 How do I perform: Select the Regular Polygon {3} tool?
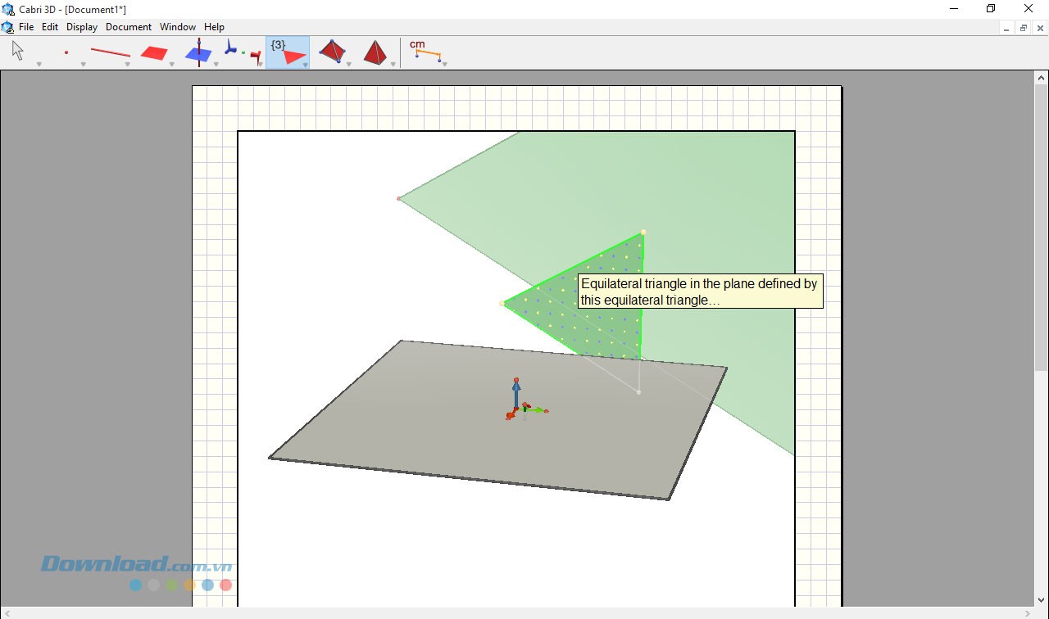[x=288, y=51]
